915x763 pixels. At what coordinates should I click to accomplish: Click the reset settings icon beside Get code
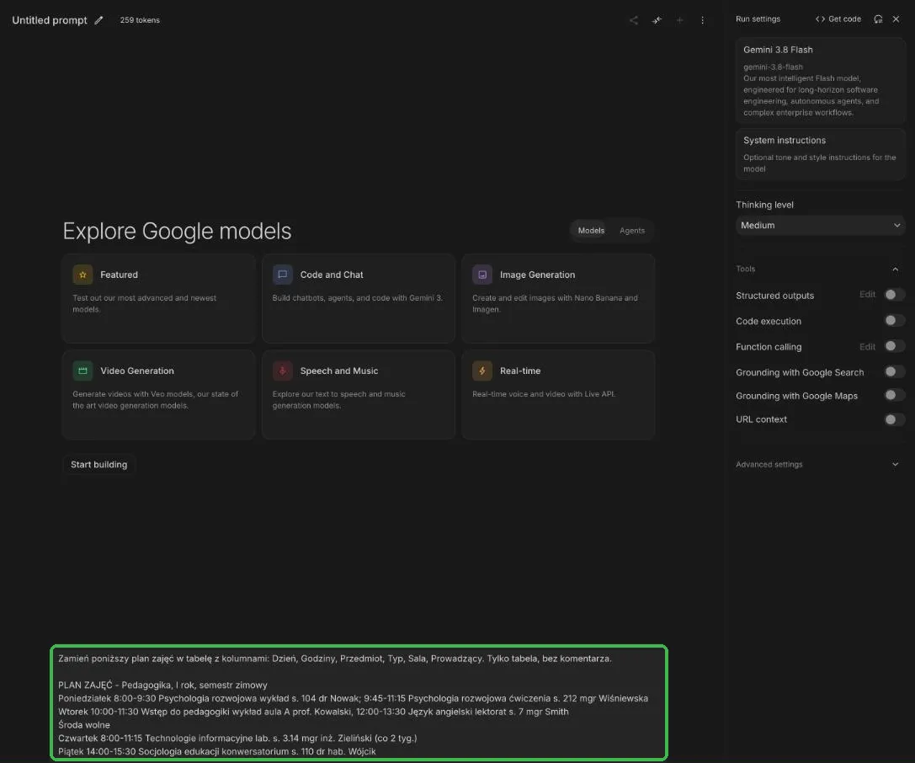point(878,19)
